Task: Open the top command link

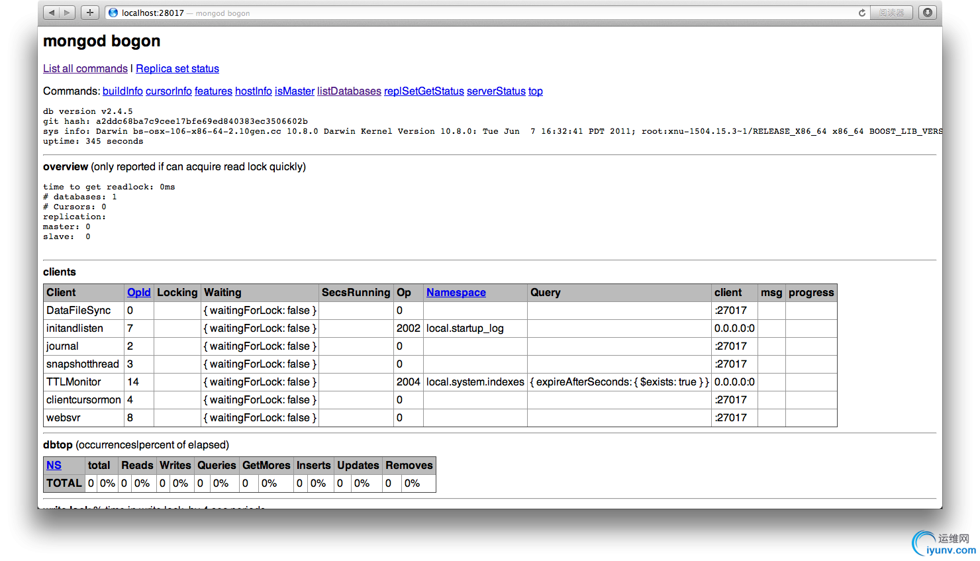Action: coord(536,91)
